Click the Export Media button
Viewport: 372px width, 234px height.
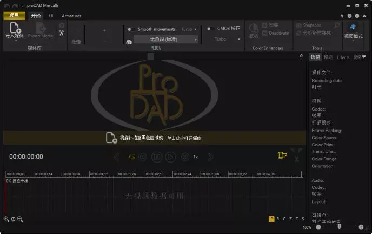click(x=41, y=31)
